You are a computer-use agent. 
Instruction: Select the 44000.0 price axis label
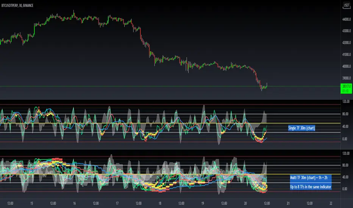[347, 19]
